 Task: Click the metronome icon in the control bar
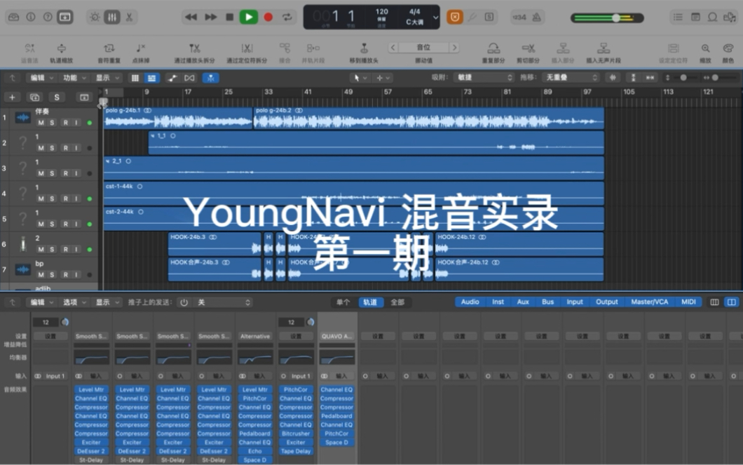click(538, 18)
